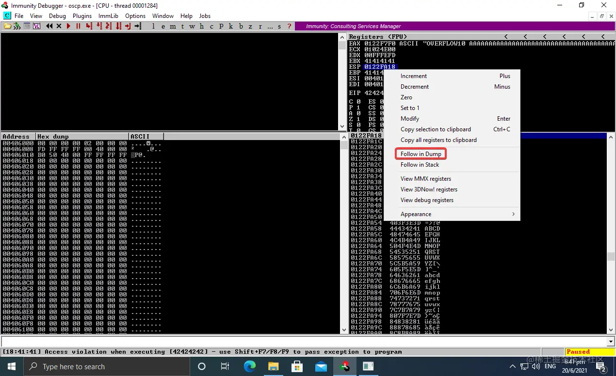Click the dump pane scroll-down arrow
The image size is (616, 376).
coord(344,330)
